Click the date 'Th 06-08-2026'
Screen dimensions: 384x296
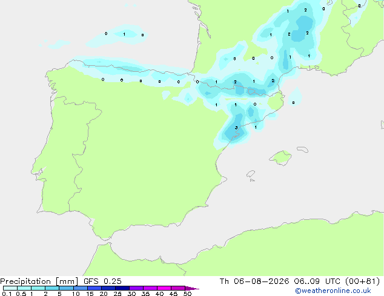(254, 282)
